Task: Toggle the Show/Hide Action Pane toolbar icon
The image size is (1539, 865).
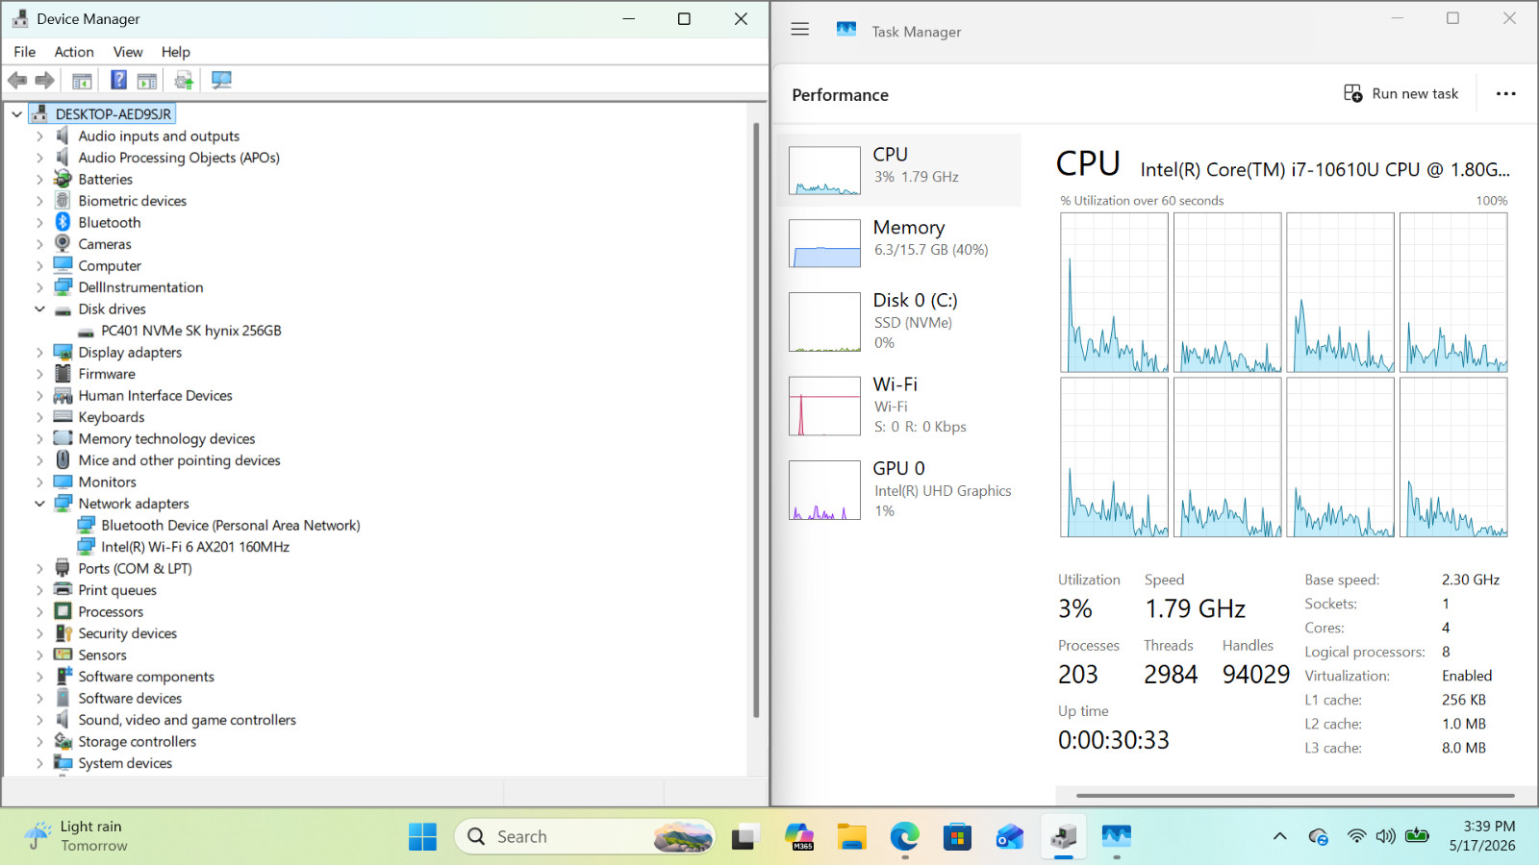Action: point(147,81)
